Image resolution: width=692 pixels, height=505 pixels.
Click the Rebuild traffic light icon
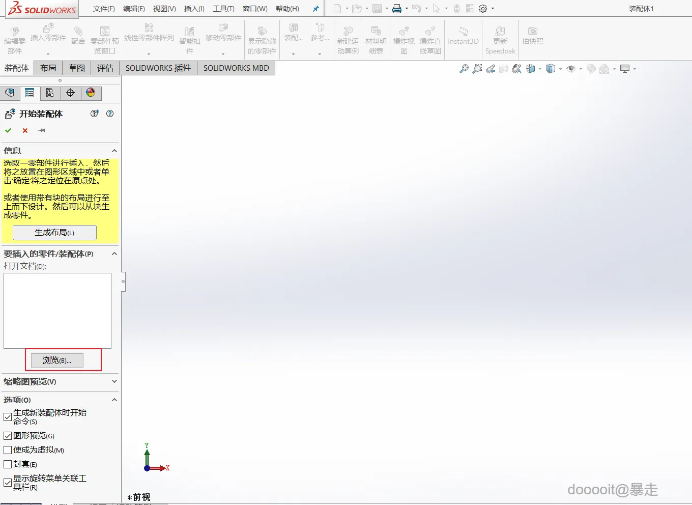457,9
